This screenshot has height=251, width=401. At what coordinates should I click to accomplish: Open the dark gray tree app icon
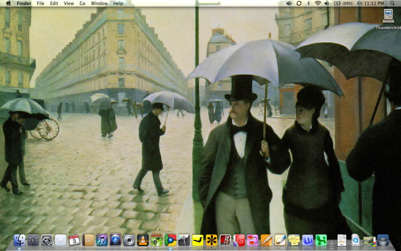point(184,240)
